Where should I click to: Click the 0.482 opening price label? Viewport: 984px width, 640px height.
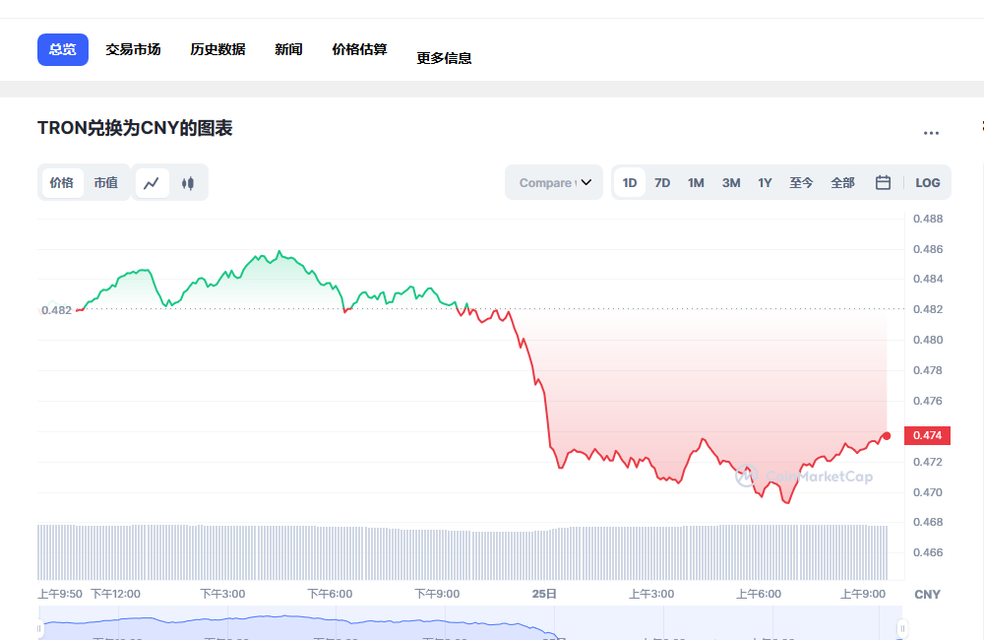(56, 310)
